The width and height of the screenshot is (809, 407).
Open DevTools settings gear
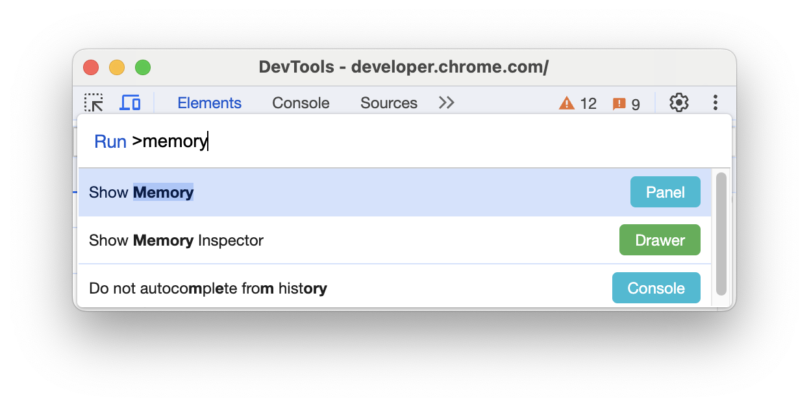point(678,102)
